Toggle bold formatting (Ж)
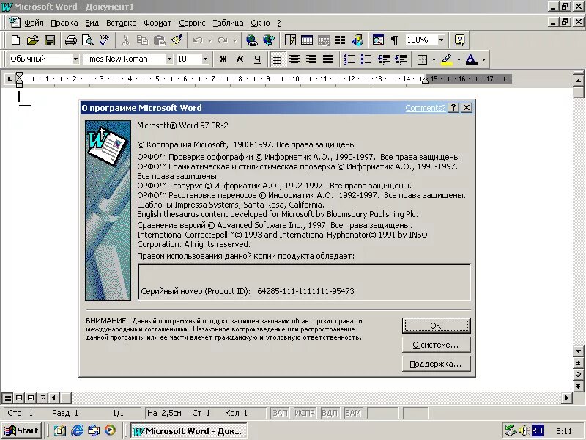Viewport: 586px width, 440px height. (223, 59)
